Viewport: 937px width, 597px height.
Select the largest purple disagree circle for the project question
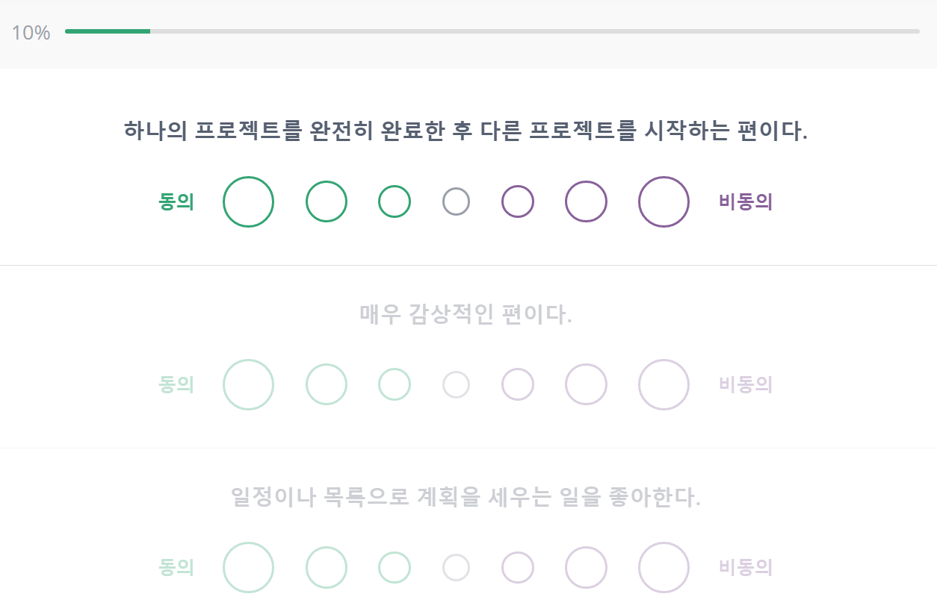(664, 201)
